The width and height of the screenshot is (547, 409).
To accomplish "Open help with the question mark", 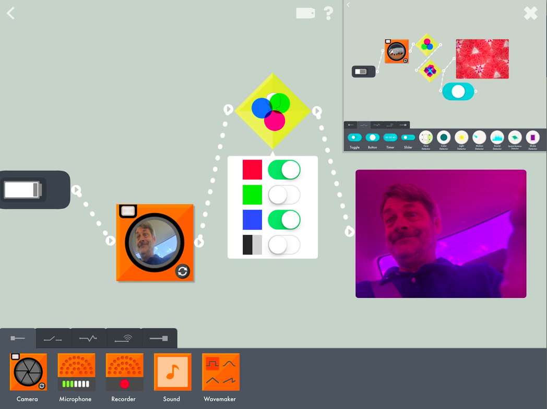I will [328, 13].
